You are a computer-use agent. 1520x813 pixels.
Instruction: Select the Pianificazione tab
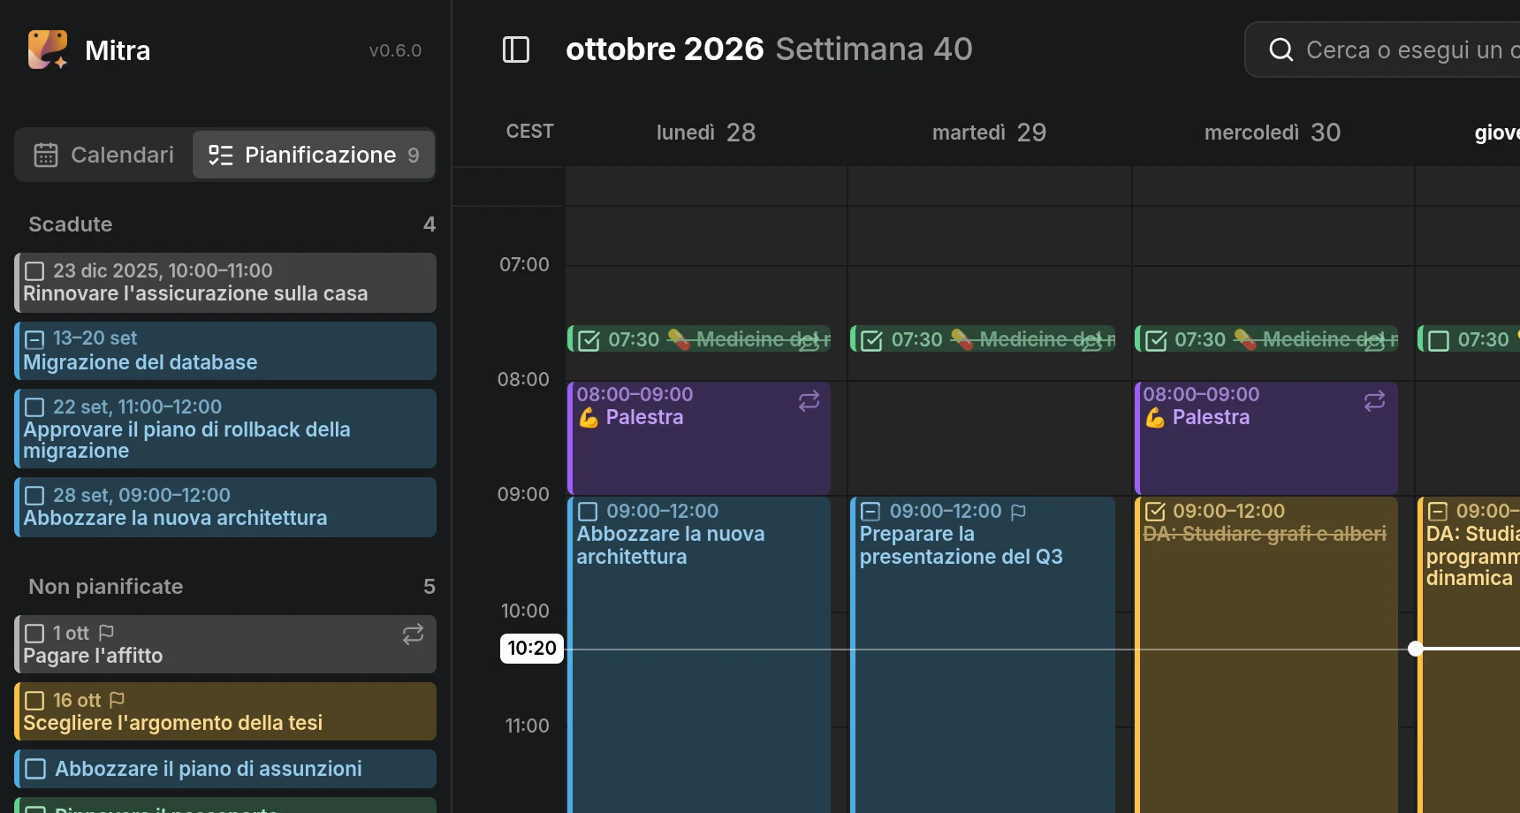point(314,155)
